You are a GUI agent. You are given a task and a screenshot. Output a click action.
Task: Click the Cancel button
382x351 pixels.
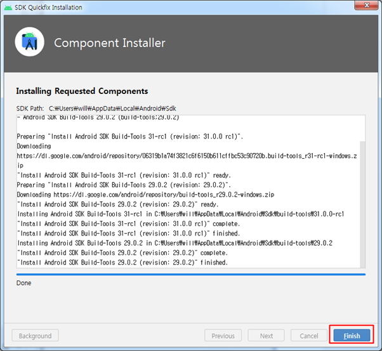pos(308,336)
